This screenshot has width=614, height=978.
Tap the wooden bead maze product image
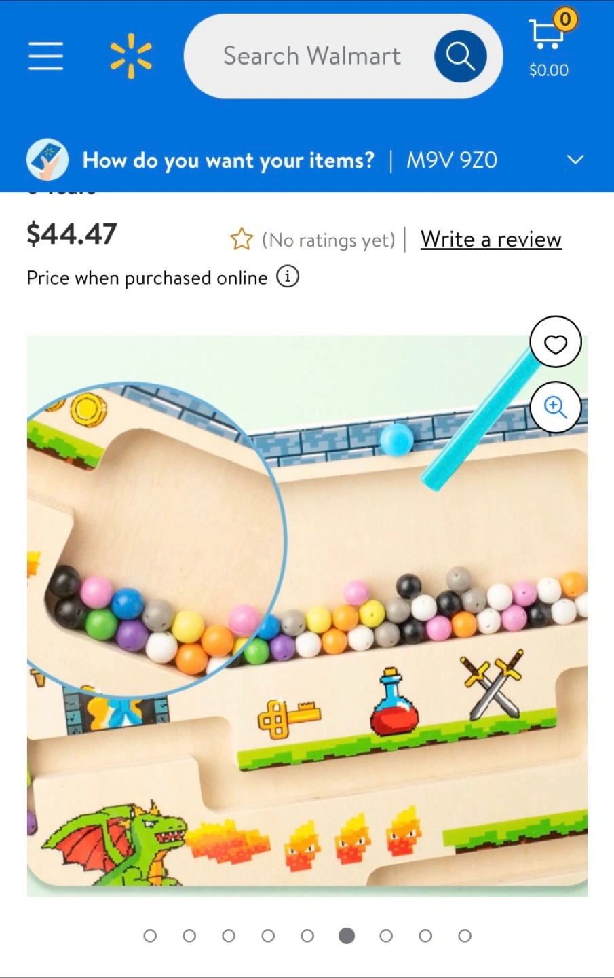click(307, 615)
